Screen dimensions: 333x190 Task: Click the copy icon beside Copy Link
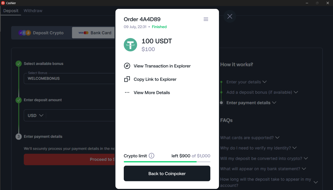(127, 79)
